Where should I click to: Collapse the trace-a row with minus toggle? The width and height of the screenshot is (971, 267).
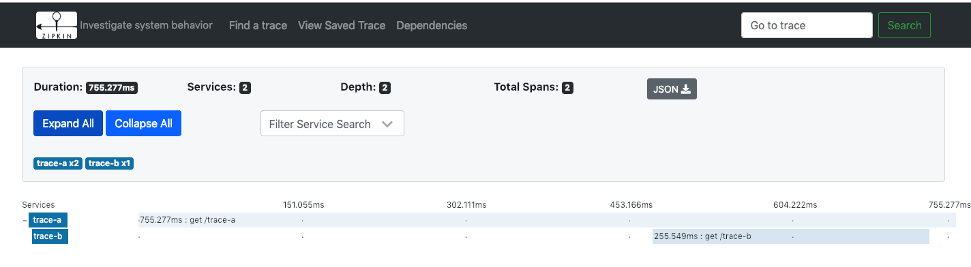point(25,220)
